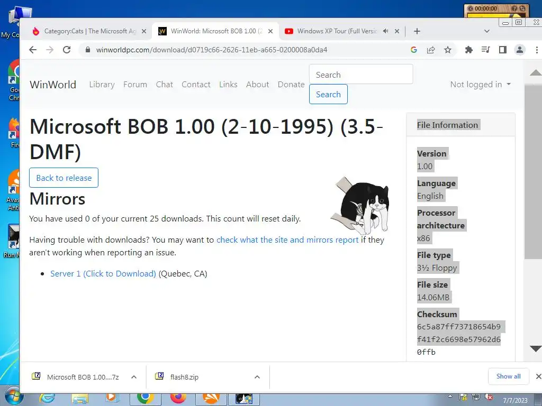Open the Library menu item
542x406 pixels.
coord(102,84)
